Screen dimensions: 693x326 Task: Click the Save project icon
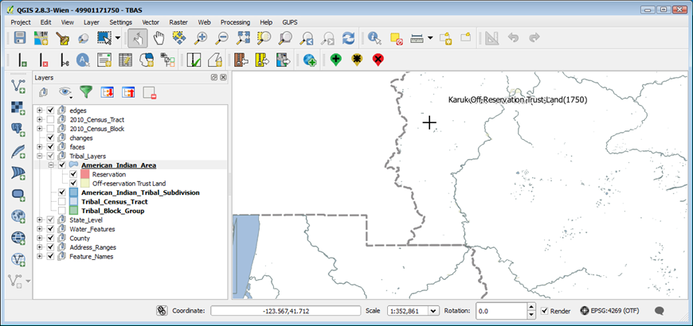click(20, 38)
